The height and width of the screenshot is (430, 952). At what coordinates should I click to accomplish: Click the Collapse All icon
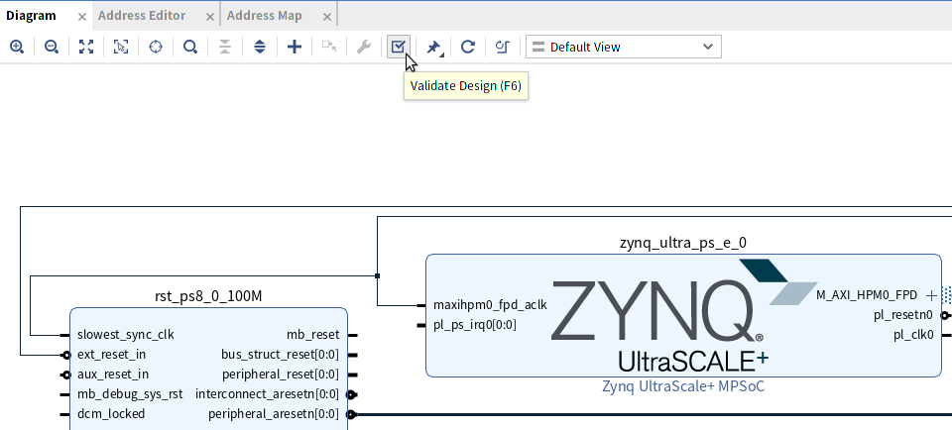[x=225, y=47]
